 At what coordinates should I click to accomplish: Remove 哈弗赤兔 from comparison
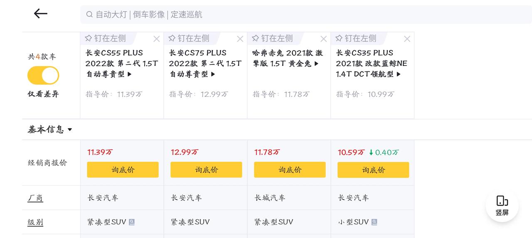click(x=324, y=39)
